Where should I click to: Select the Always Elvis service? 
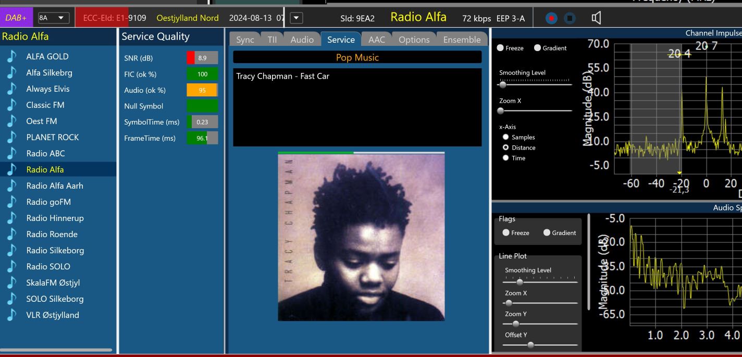(x=47, y=89)
